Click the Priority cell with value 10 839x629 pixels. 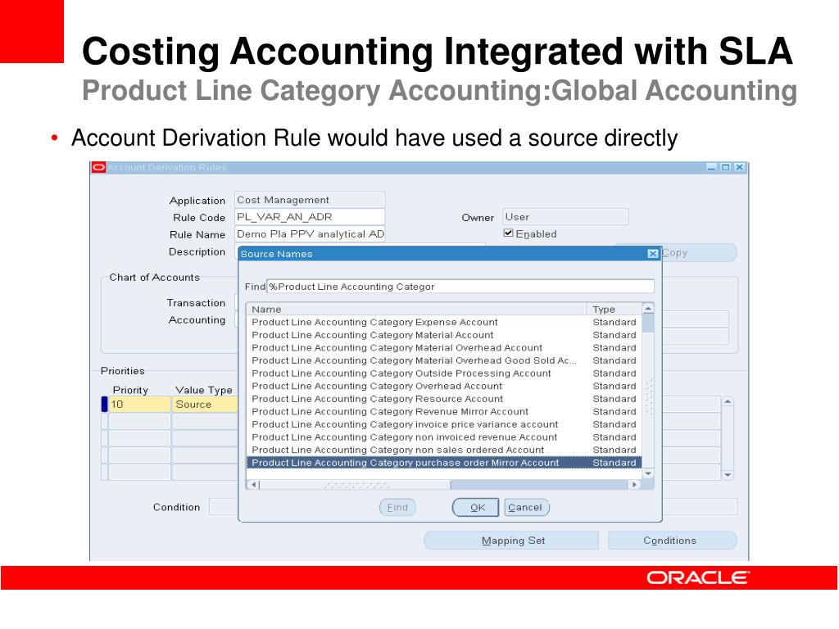coord(139,405)
